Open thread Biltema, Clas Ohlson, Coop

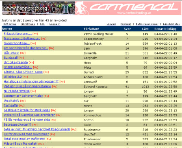23,72
